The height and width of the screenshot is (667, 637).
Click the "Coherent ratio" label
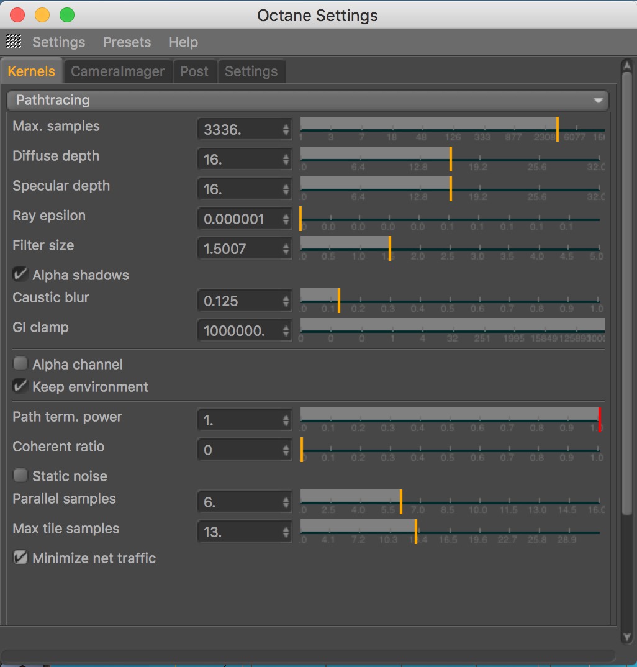tap(59, 447)
